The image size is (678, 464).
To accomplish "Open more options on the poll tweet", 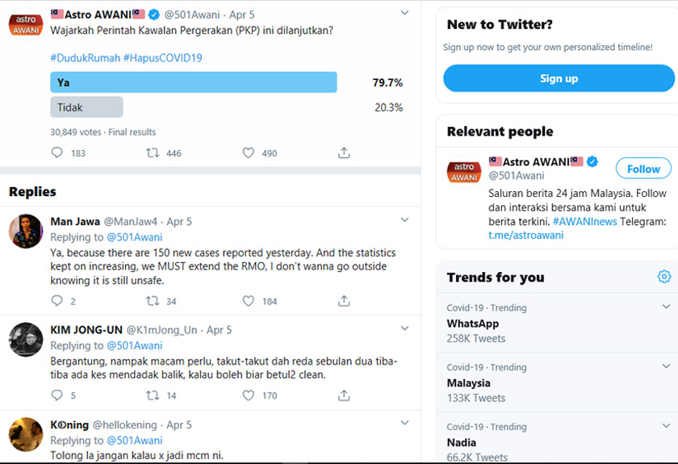I will tap(406, 14).
